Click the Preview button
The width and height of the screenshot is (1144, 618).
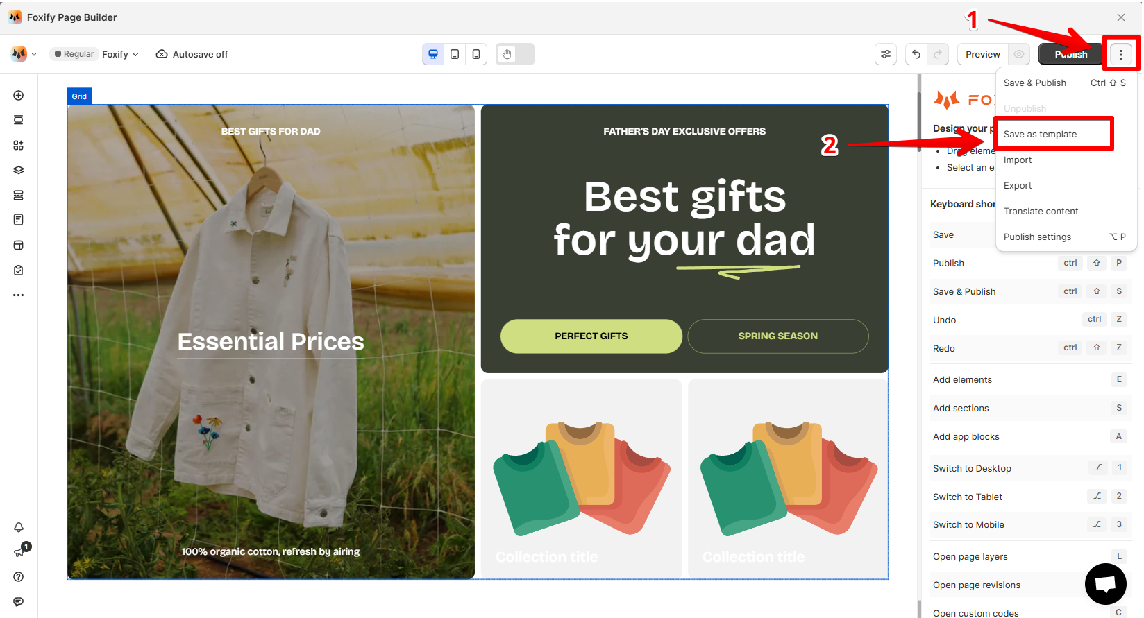point(982,54)
